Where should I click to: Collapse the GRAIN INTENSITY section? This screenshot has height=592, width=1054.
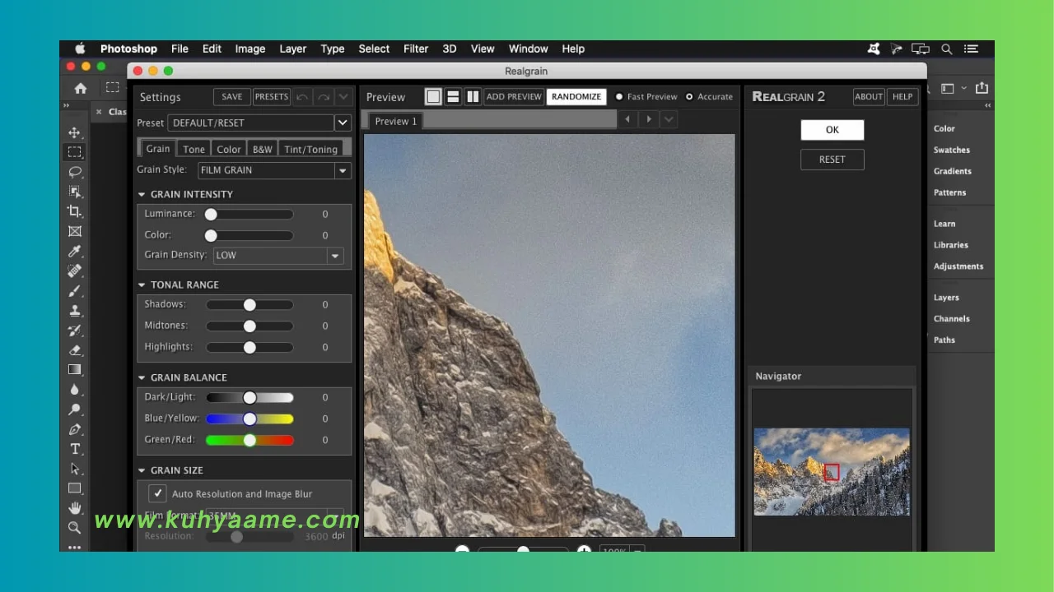(x=142, y=195)
